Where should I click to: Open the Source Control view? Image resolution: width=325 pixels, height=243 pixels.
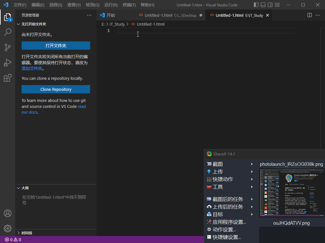(x=8, y=47)
